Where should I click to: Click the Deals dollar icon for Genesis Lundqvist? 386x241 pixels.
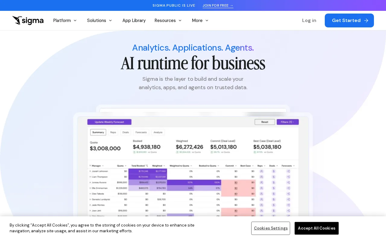pos(274,199)
